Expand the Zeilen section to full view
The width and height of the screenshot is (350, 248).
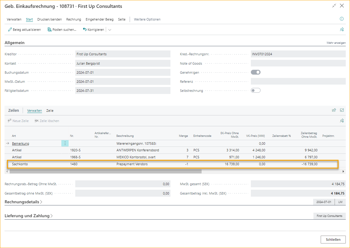[x=342, y=110]
